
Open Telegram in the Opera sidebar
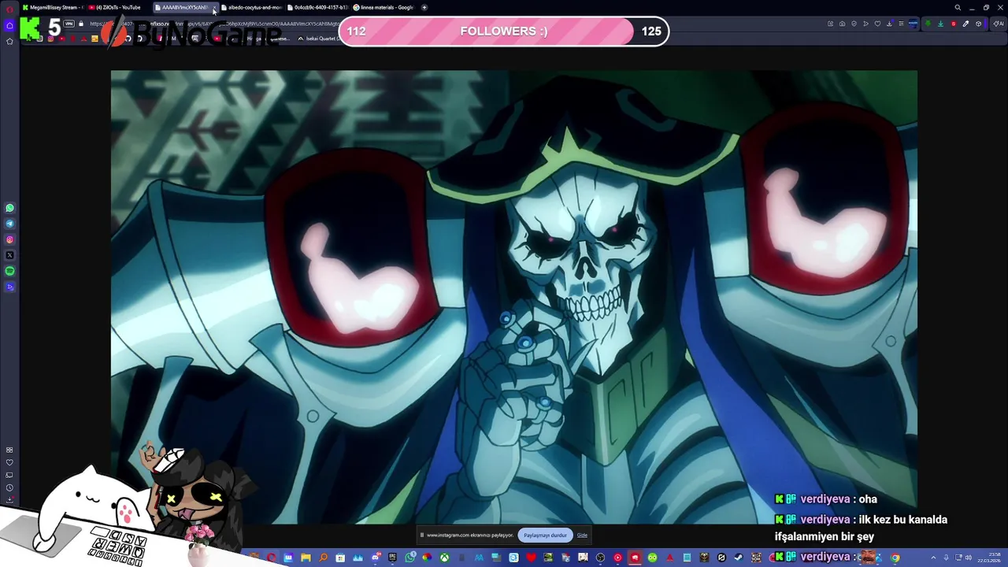pos(9,224)
